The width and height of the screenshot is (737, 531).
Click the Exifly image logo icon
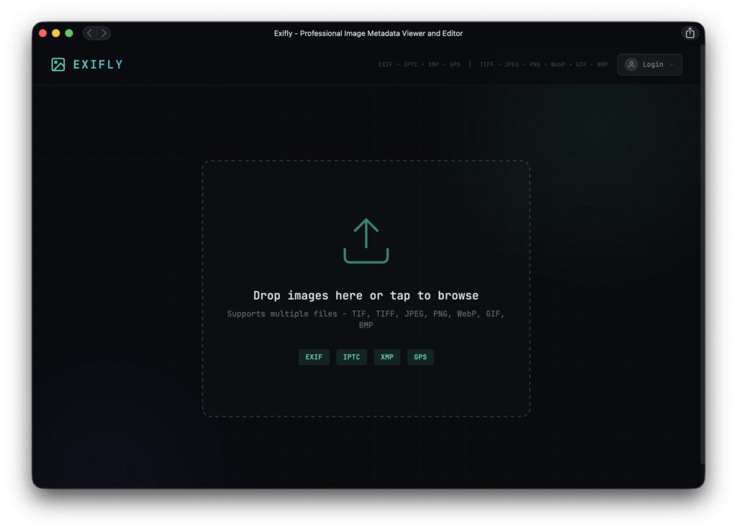58,65
